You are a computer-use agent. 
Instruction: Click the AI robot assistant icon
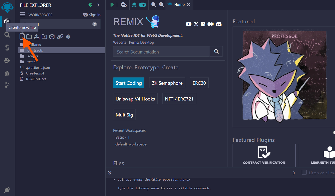point(134,5)
